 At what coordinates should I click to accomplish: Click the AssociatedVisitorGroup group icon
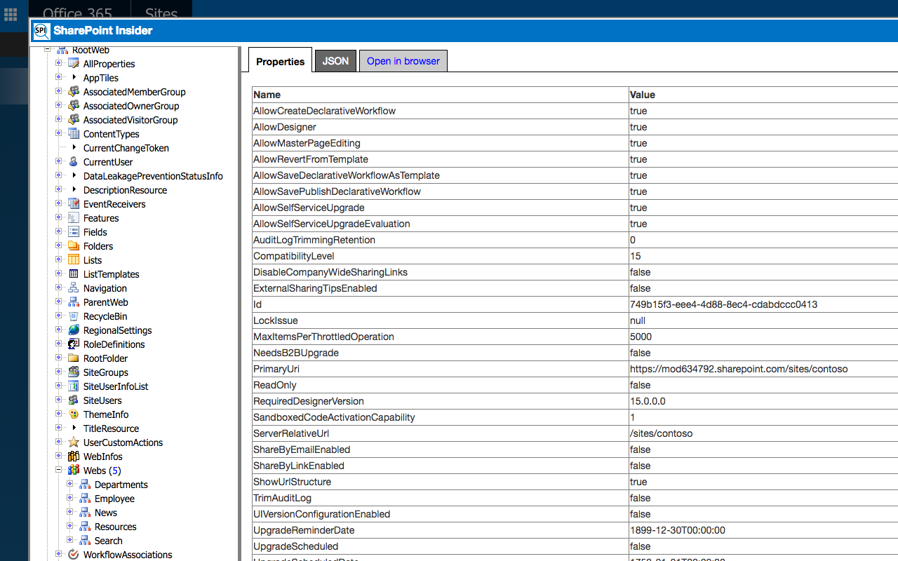(x=74, y=120)
